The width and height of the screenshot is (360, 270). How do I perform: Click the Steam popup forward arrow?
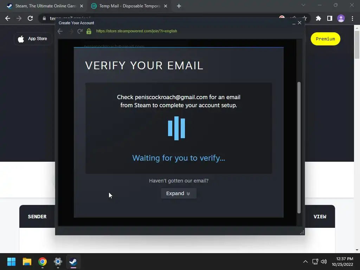(71, 31)
